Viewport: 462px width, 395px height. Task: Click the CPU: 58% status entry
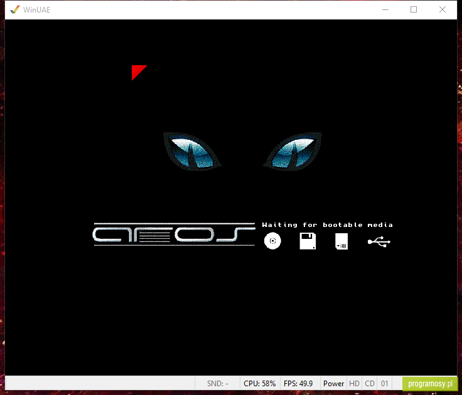coord(260,384)
